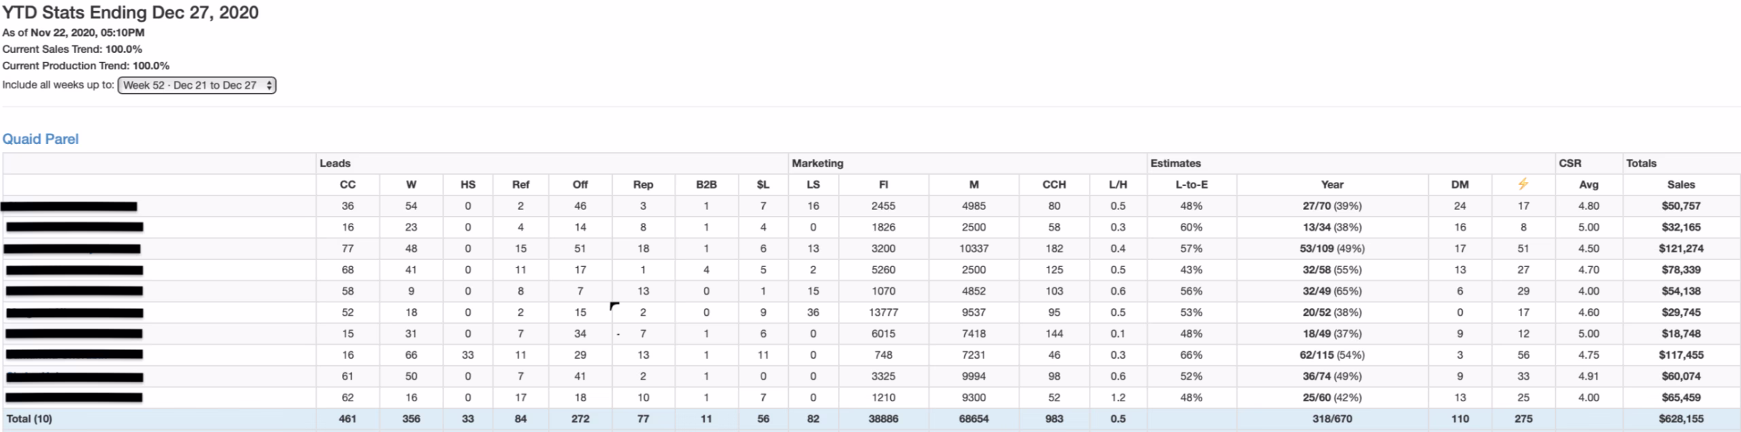Select the CCH column header
This screenshot has height=432, width=1741.
pos(1054,185)
